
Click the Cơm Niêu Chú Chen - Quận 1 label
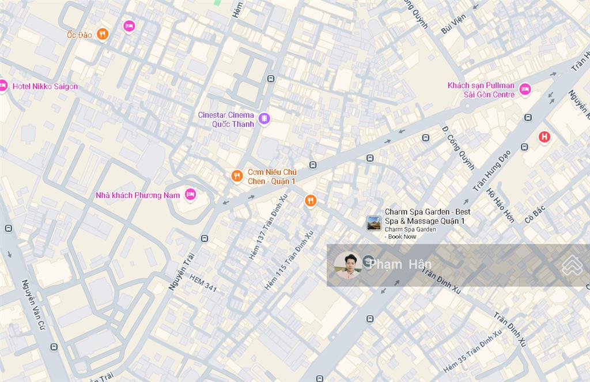point(272,177)
